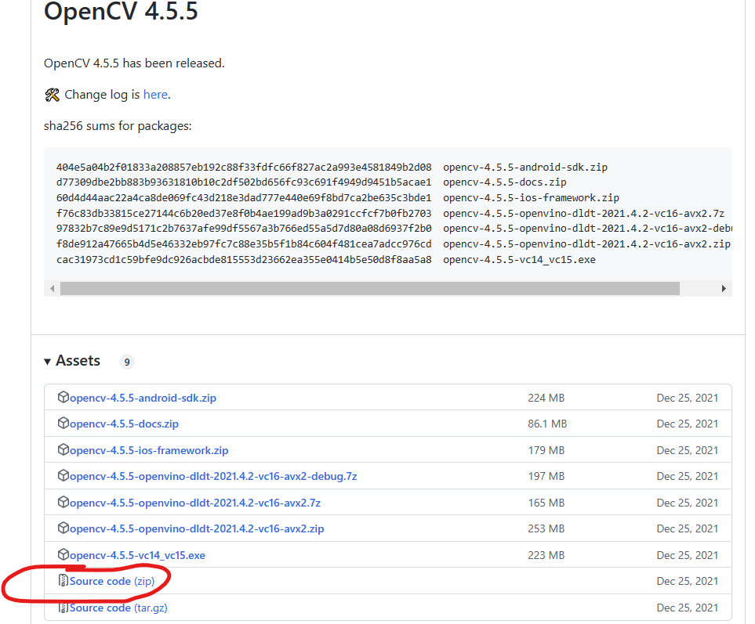The image size is (755, 624).
Task: Click the assets count badge showing 9
Action: 126,362
